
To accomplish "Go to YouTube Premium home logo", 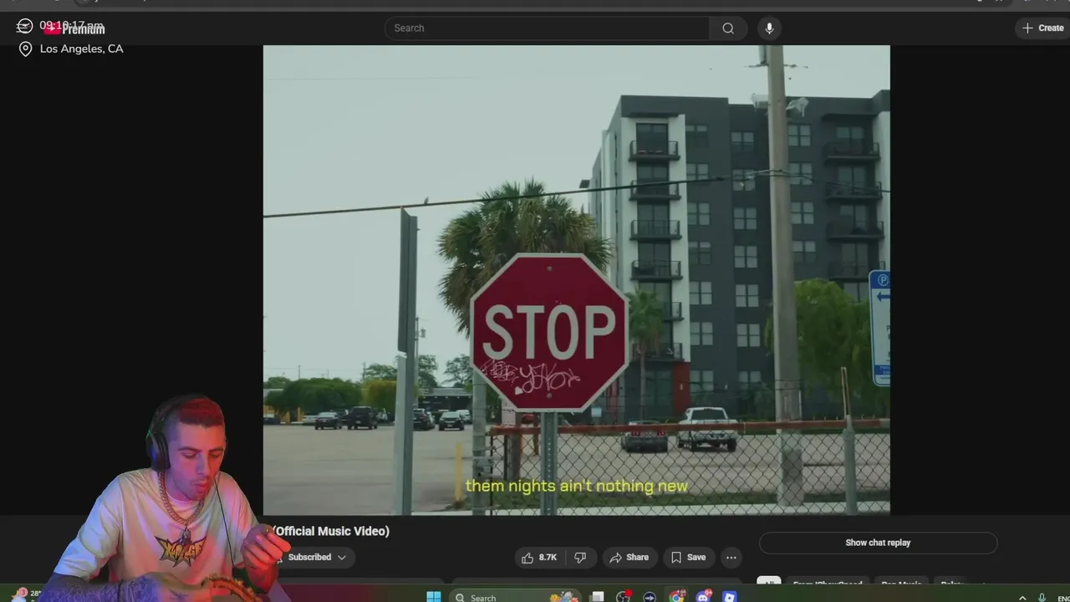I will (x=74, y=29).
